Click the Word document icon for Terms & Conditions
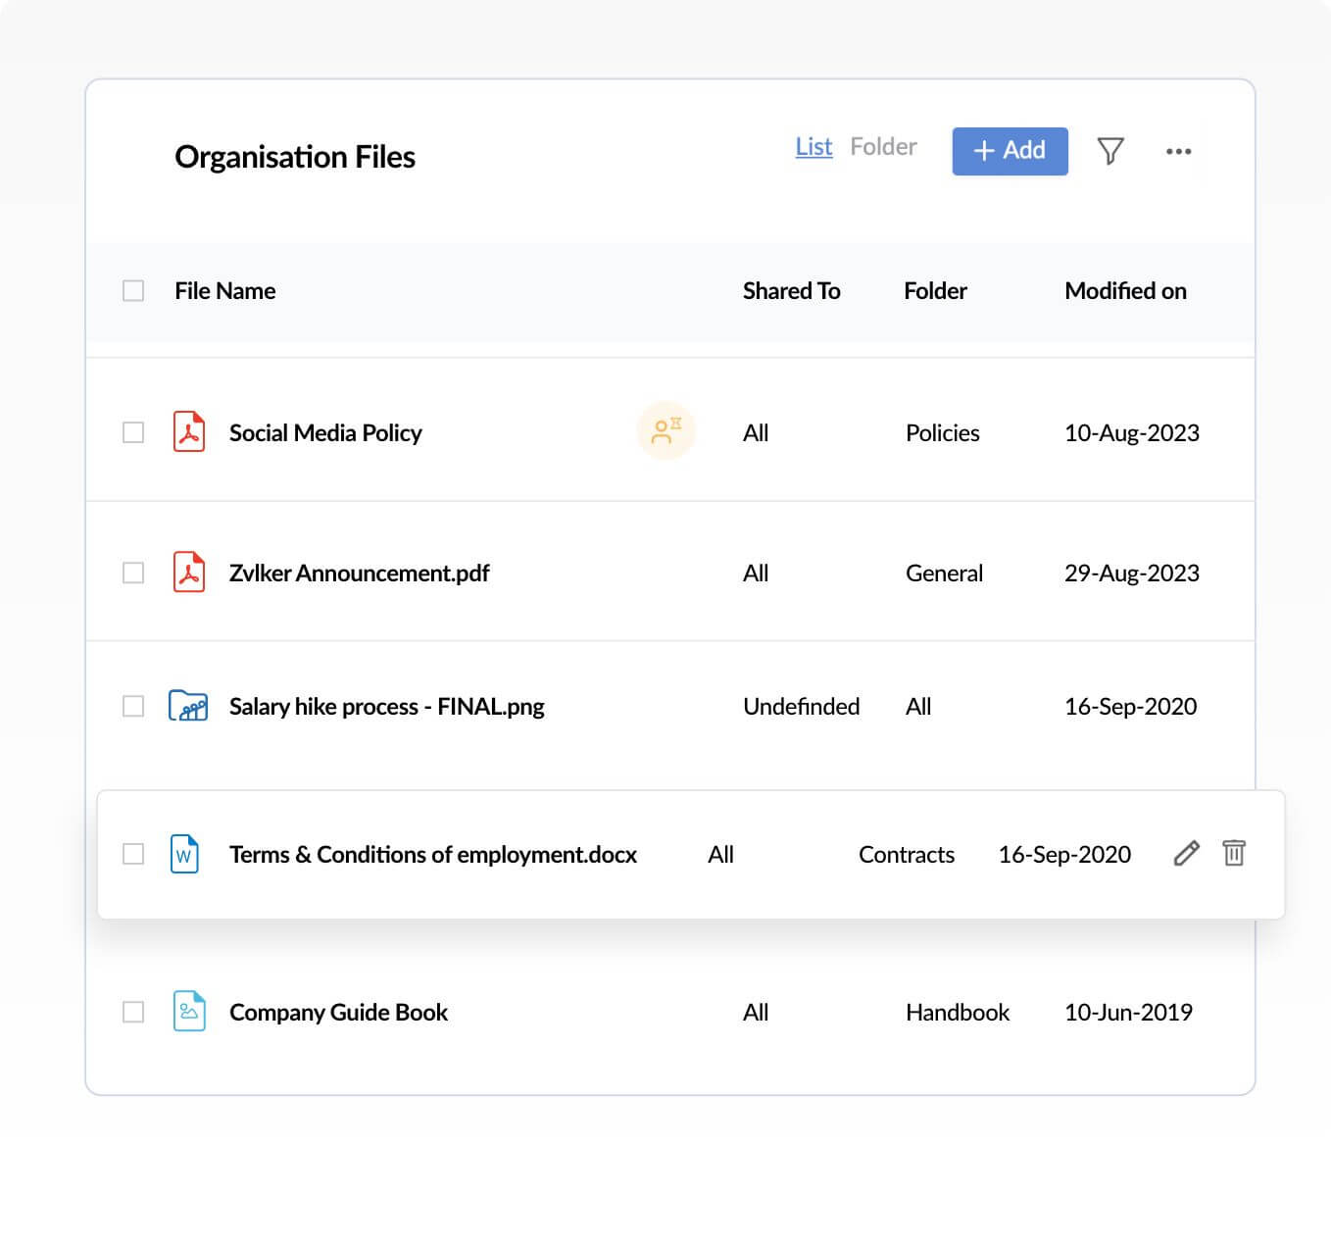 pyautogui.click(x=184, y=854)
